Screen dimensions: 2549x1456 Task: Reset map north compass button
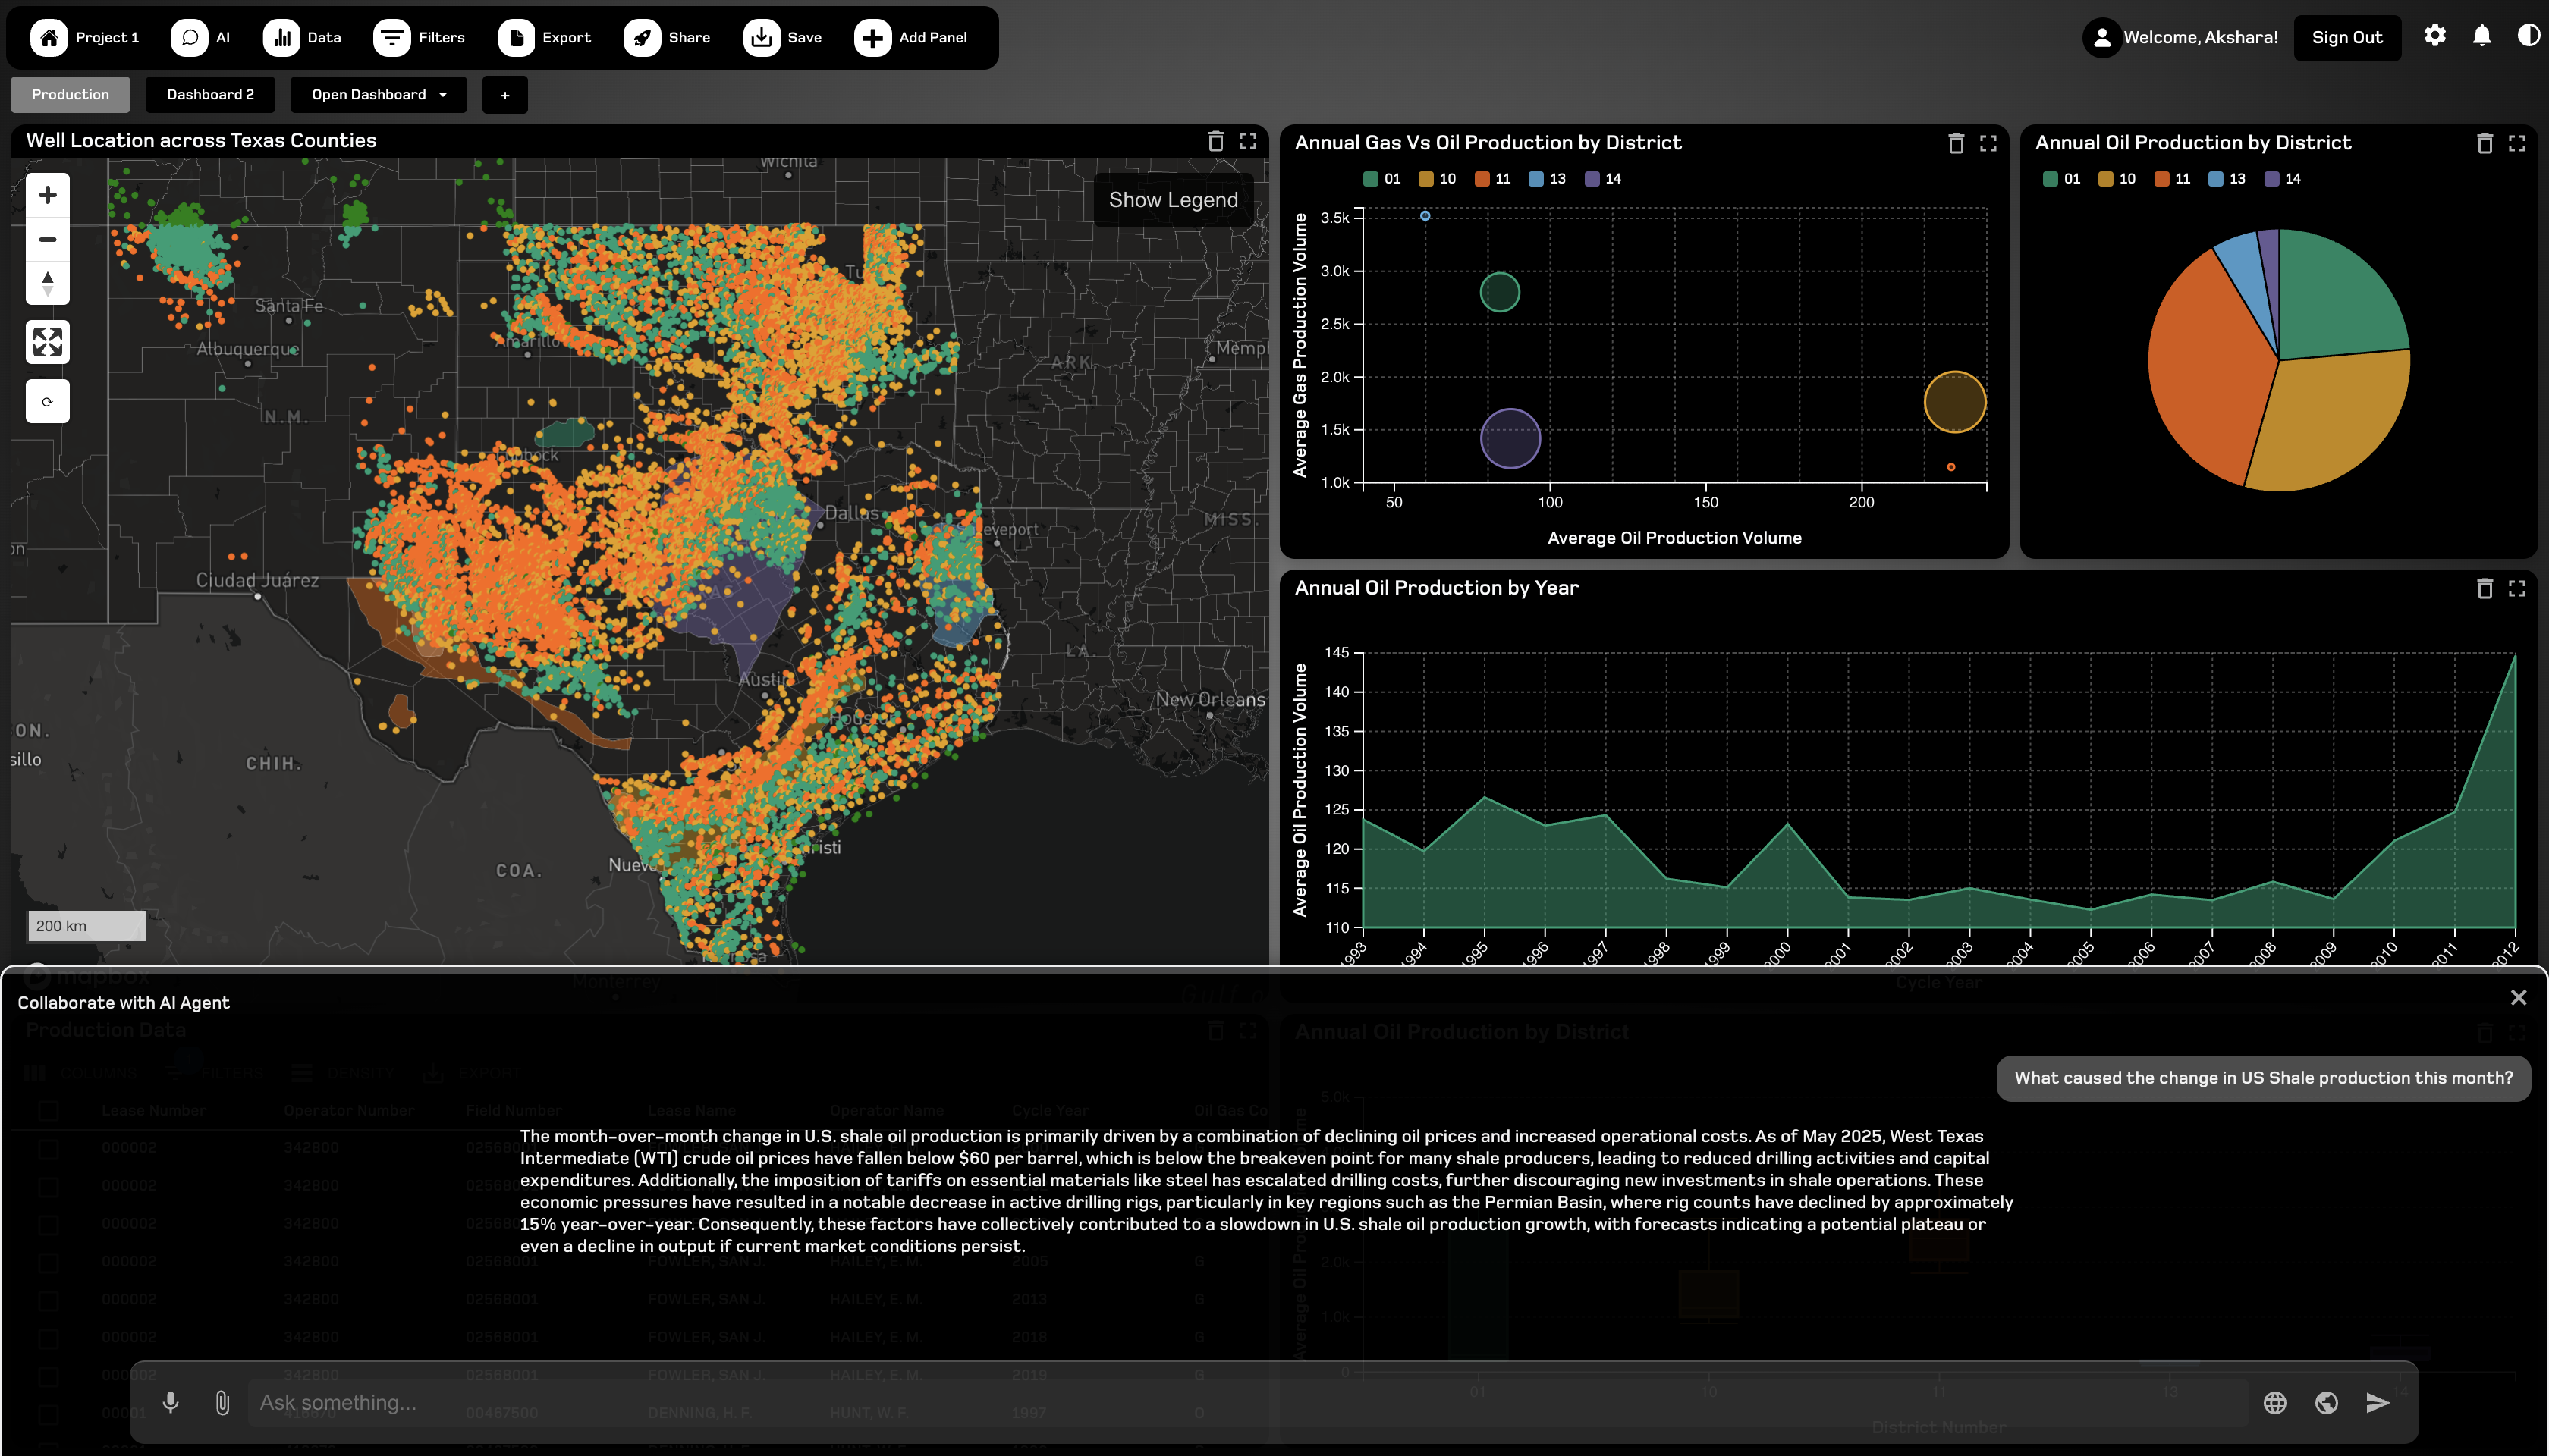pyautogui.click(x=47, y=282)
